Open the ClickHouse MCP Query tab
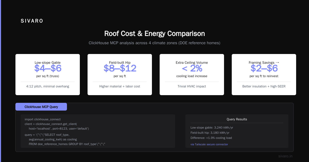 (x=41, y=107)
